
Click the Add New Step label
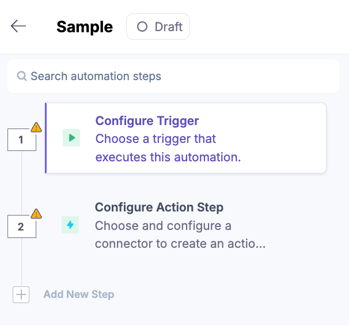tap(79, 294)
